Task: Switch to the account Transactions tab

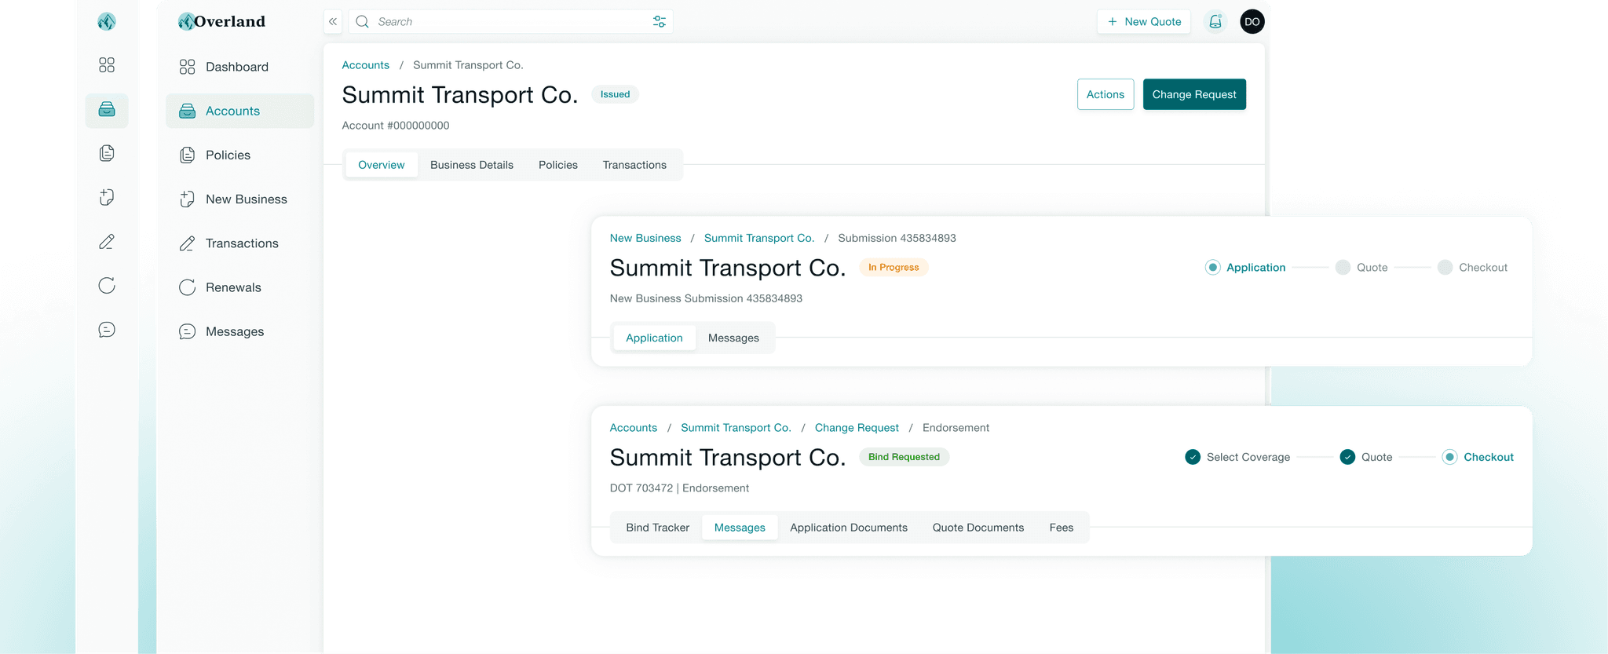Action: (x=634, y=165)
